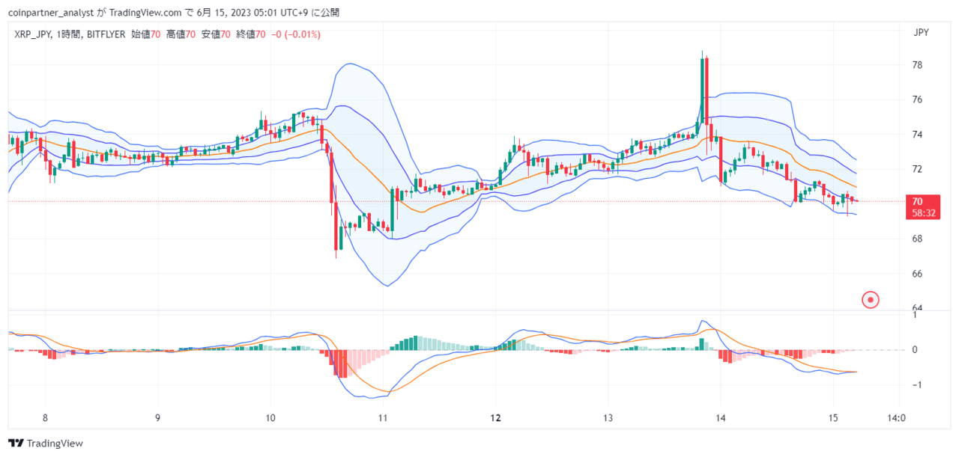Click the TradingView.com text in header

(150, 13)
